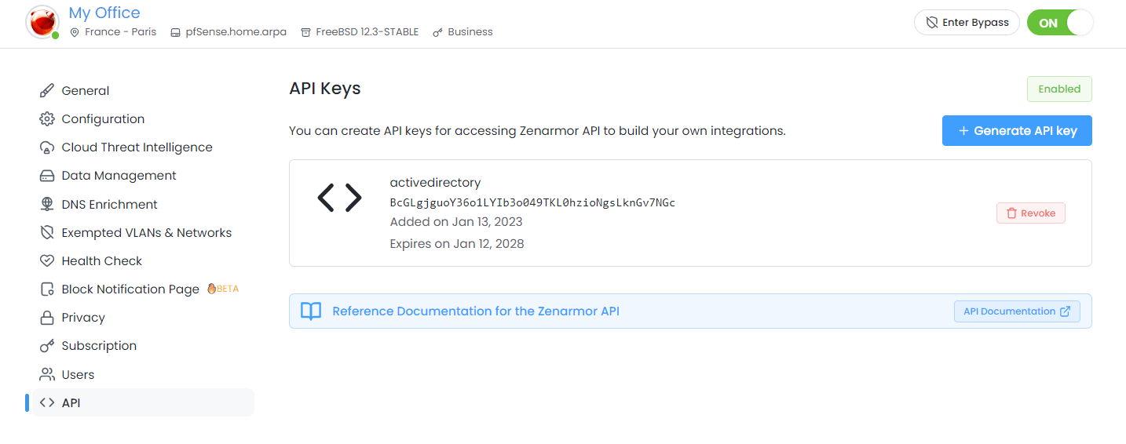Click the crossed shield icon for Exempted VLANs

47,233
